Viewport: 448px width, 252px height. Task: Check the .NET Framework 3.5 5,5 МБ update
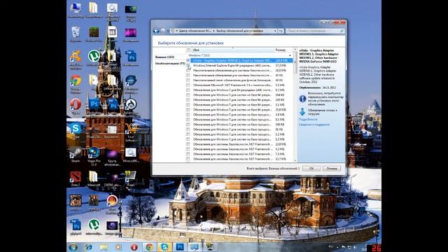(x=188, y=85)
